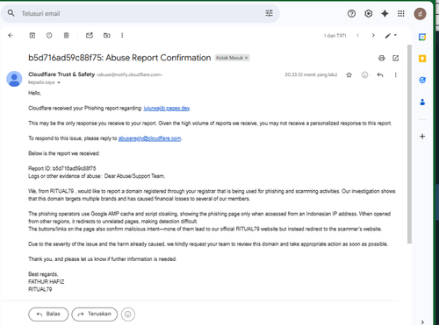Click the Report ID line
Image resolution: width=439 pixels, height=325 pixels.
(x=62, y=168)
